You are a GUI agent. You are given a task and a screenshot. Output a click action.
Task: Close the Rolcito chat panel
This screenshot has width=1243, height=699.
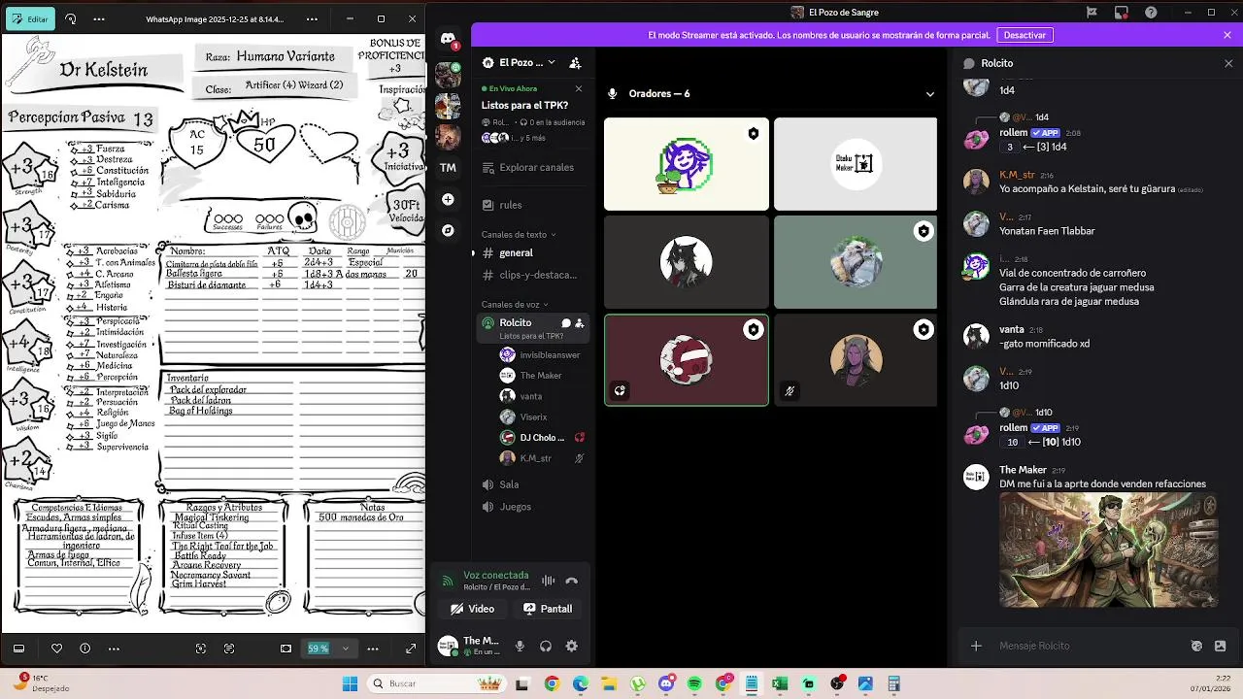1228,63
